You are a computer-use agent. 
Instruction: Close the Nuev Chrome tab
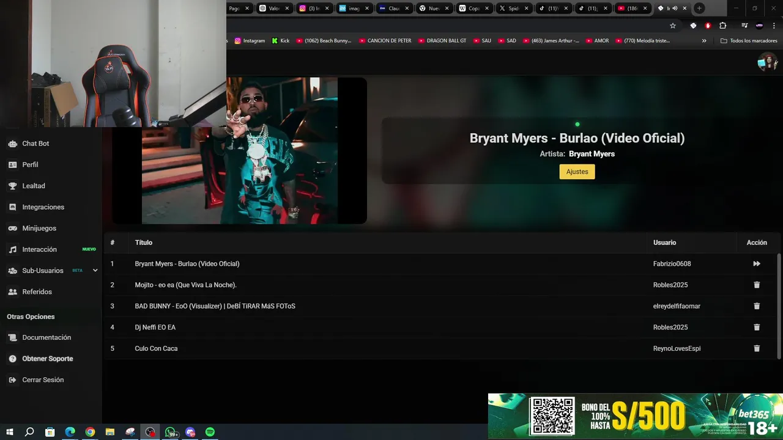tap(447, 9)
